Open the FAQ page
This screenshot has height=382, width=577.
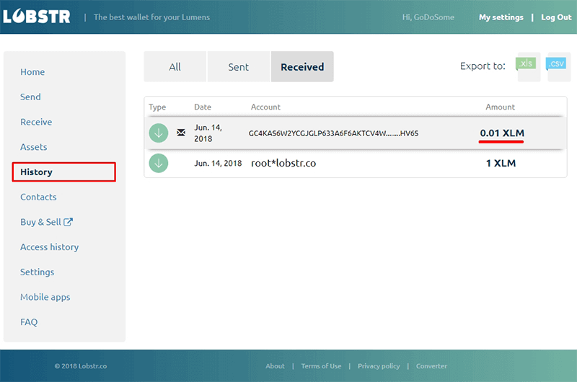point(29,322)
